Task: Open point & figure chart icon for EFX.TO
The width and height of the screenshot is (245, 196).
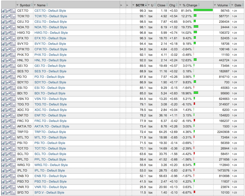Action: click(x=13, y=38)
